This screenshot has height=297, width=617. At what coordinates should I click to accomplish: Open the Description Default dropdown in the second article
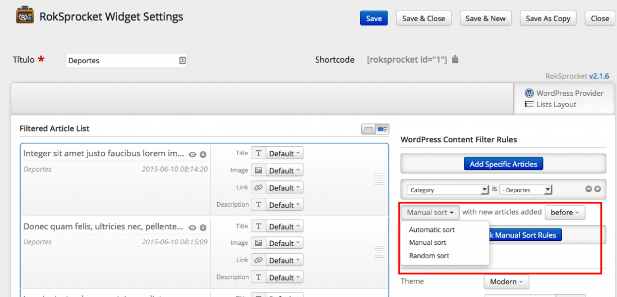[x=284, y=277]
